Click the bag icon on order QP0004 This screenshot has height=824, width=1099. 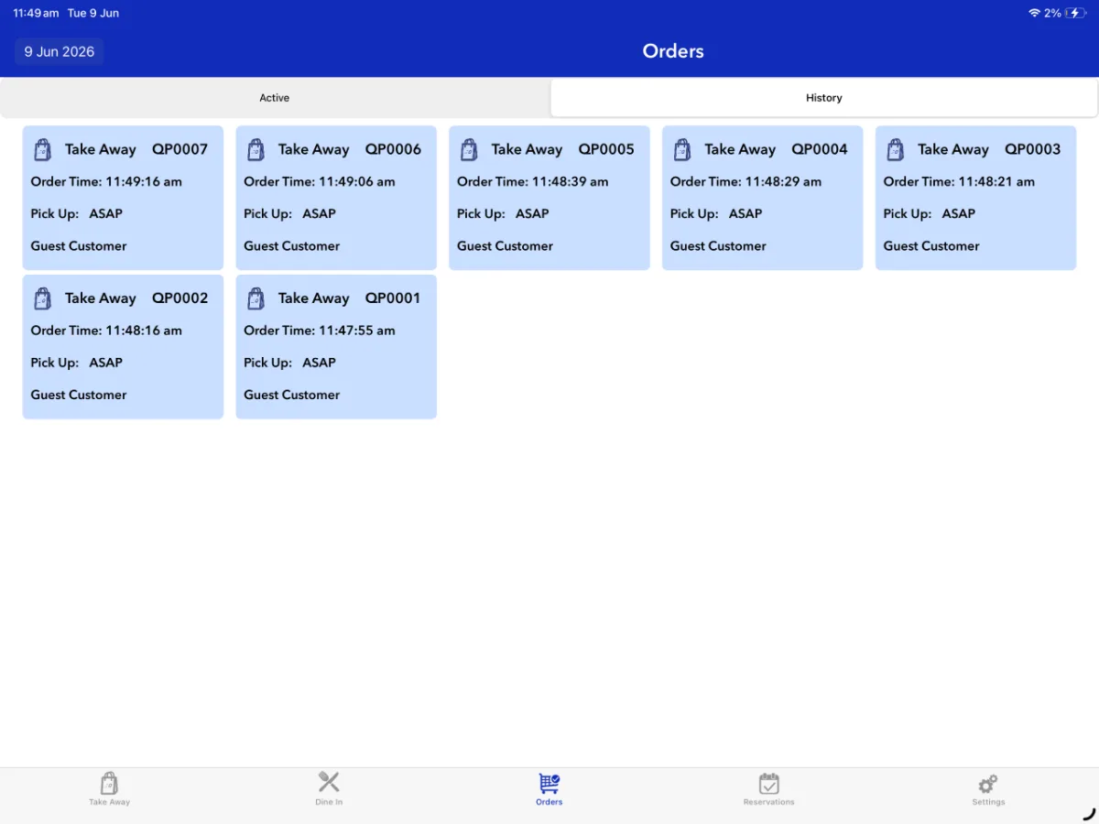682,149
